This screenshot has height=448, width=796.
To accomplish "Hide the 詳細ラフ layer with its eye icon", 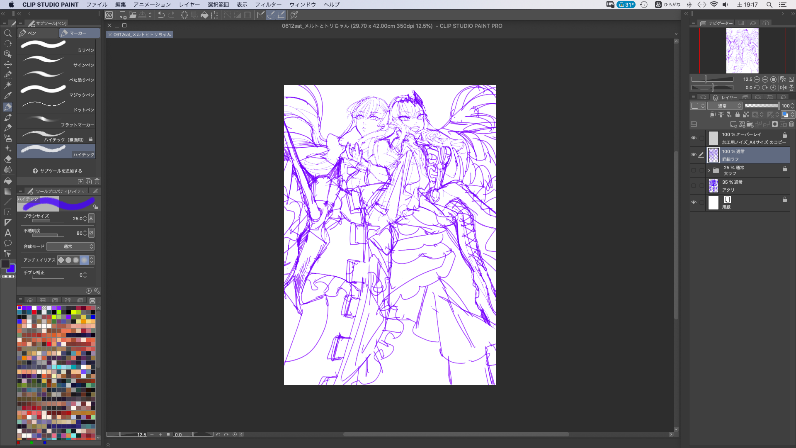I will pos(694,155).
